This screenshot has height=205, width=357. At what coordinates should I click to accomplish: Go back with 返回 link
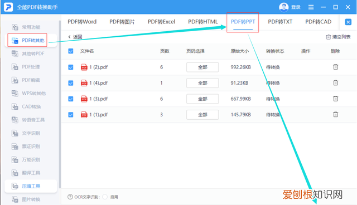(75, 37)
